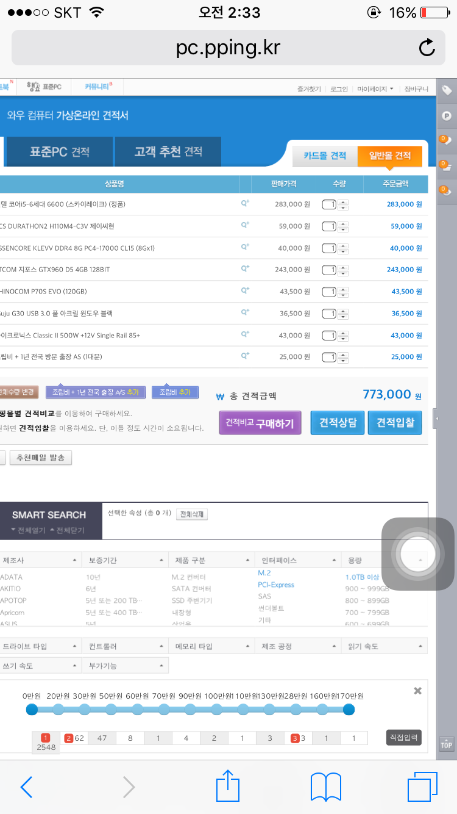Viewport: 457px width, 814px height.
Task: Expand the 마이페이지 dropdown menu
Action: 375,89
